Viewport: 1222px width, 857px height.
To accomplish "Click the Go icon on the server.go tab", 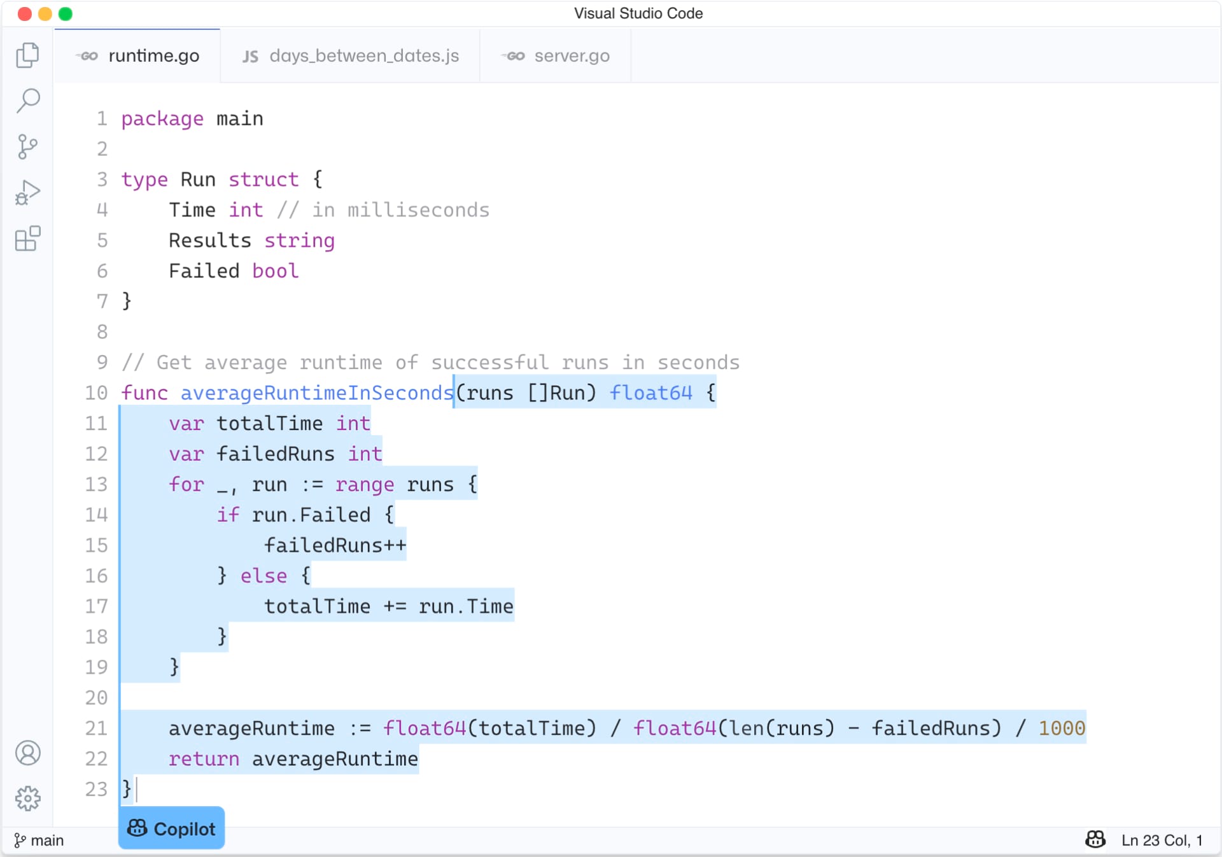I will pyautogui.click(x=513, y=55).
